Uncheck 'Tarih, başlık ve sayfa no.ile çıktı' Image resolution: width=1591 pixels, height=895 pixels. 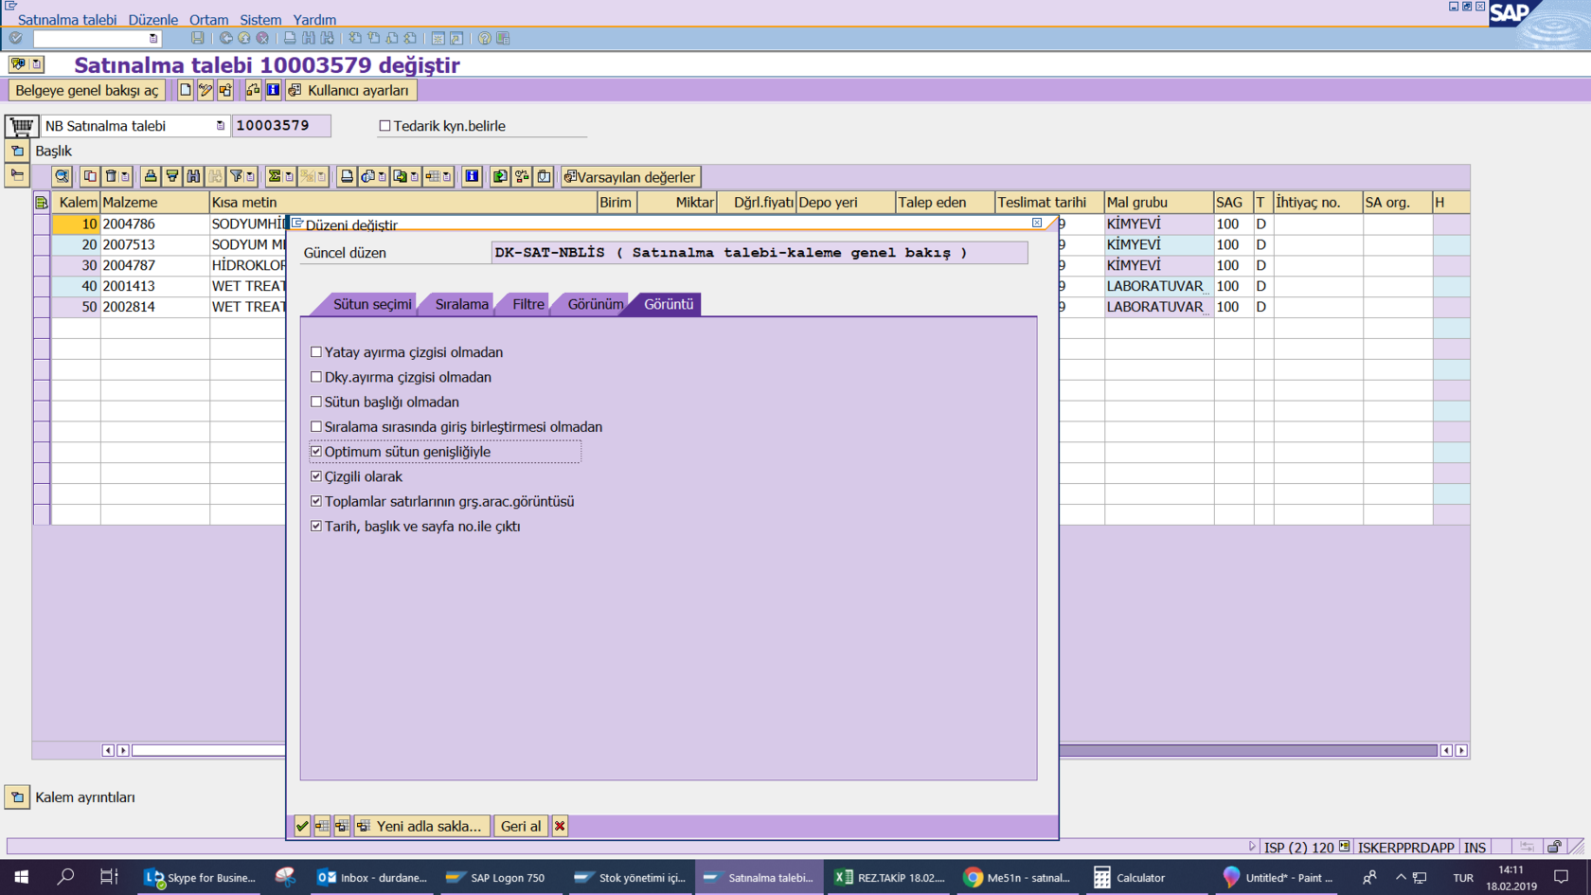coord(316,527)
